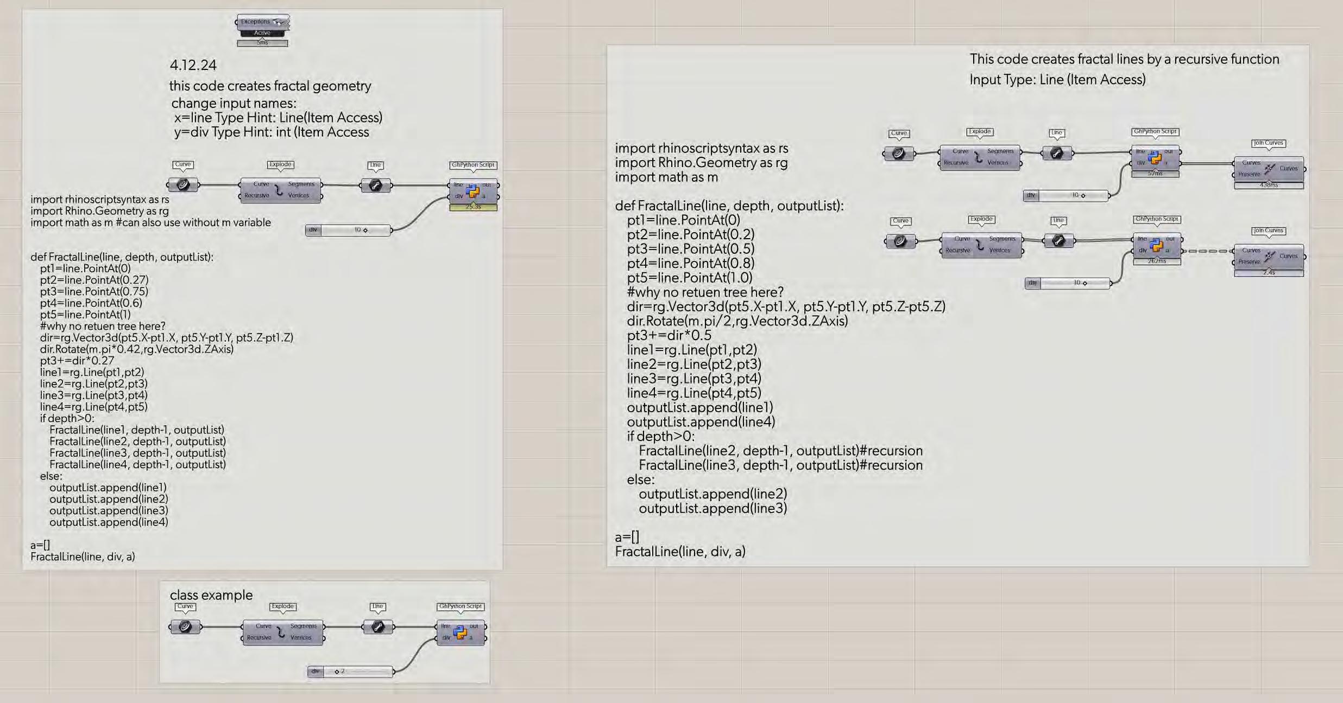Select Python icon of the 262ms GhPython component
Viewport: 1343px width, 703px height.
pos(1156,245)
